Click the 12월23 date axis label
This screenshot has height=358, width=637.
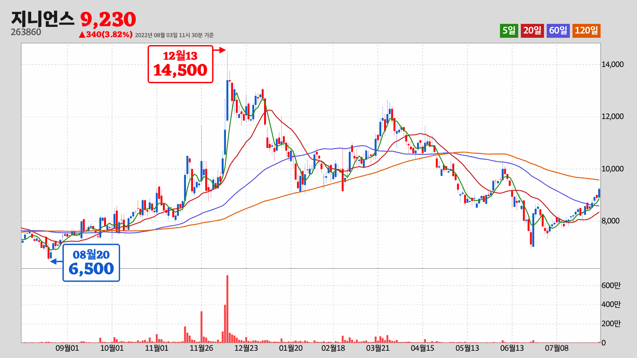[246, 348]
